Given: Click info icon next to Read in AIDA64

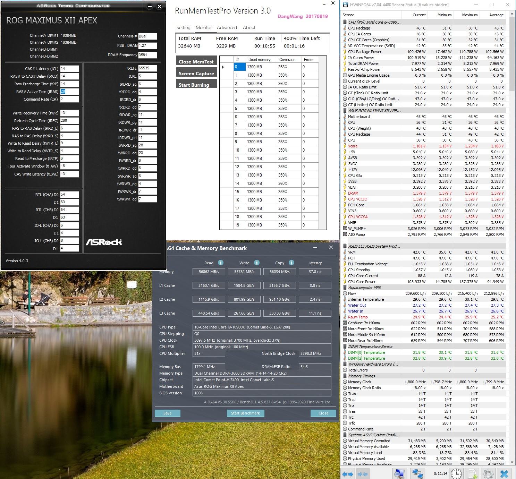Looking at the screenshot, I should pos(220,263).
